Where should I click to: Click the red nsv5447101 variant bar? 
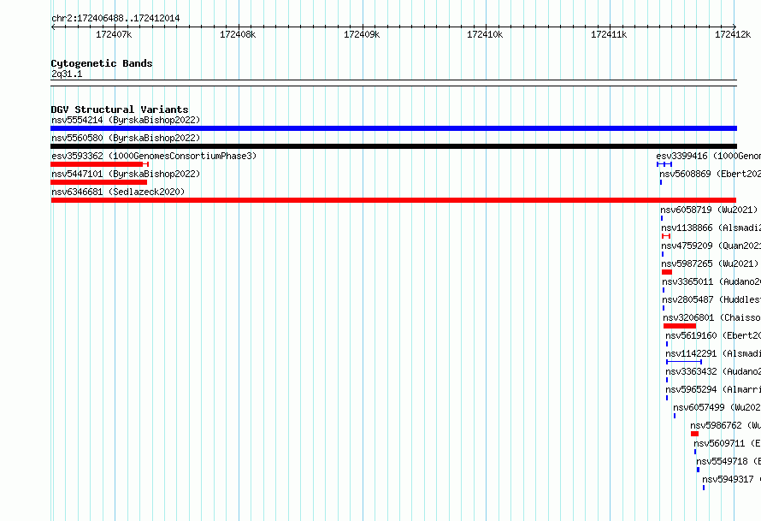click(x=98, y=182)
